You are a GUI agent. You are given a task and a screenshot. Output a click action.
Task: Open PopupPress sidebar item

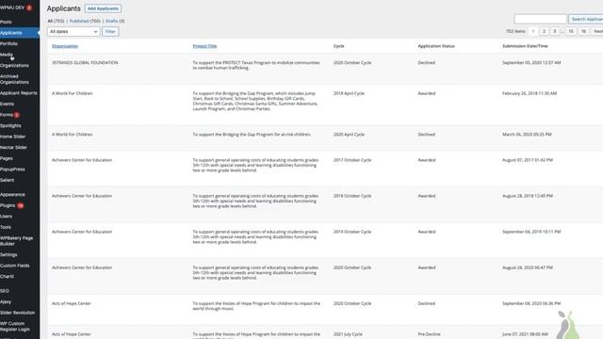12,169
